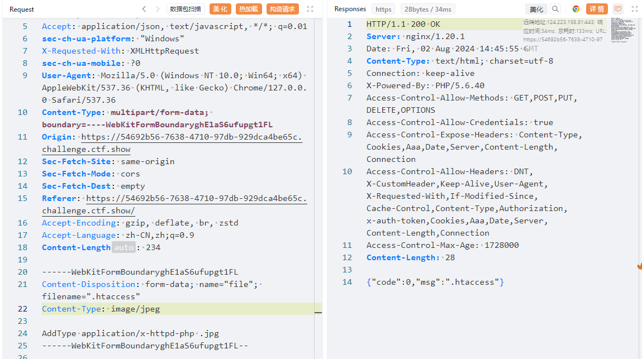Click the Access-Control-Max-Age: 1728000 line
This screenshot has width=642, height=359.
pos(443,245)
